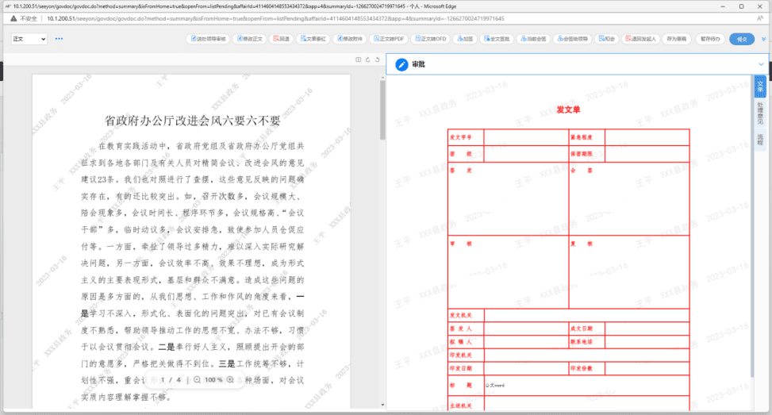This screenshot has height=415, width=772.
Task: Expand toolbar with double-chevron arrow
Action: (763, 39)
